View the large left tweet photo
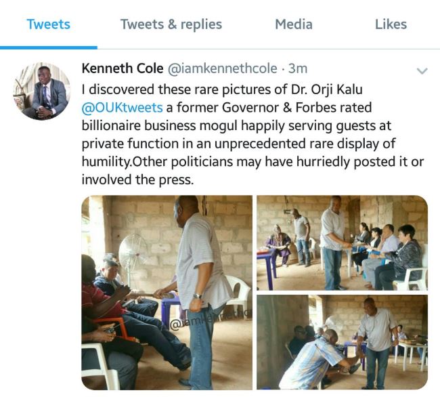The width and height of the screenshot is (440, 397). [x=166, y=291]
